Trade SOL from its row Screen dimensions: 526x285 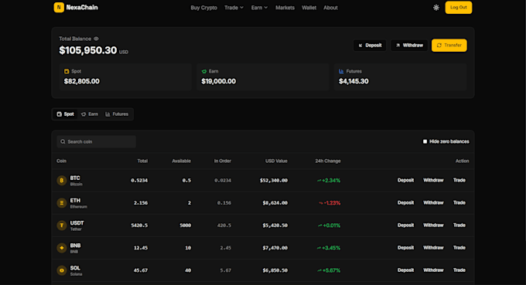(459, 270)
